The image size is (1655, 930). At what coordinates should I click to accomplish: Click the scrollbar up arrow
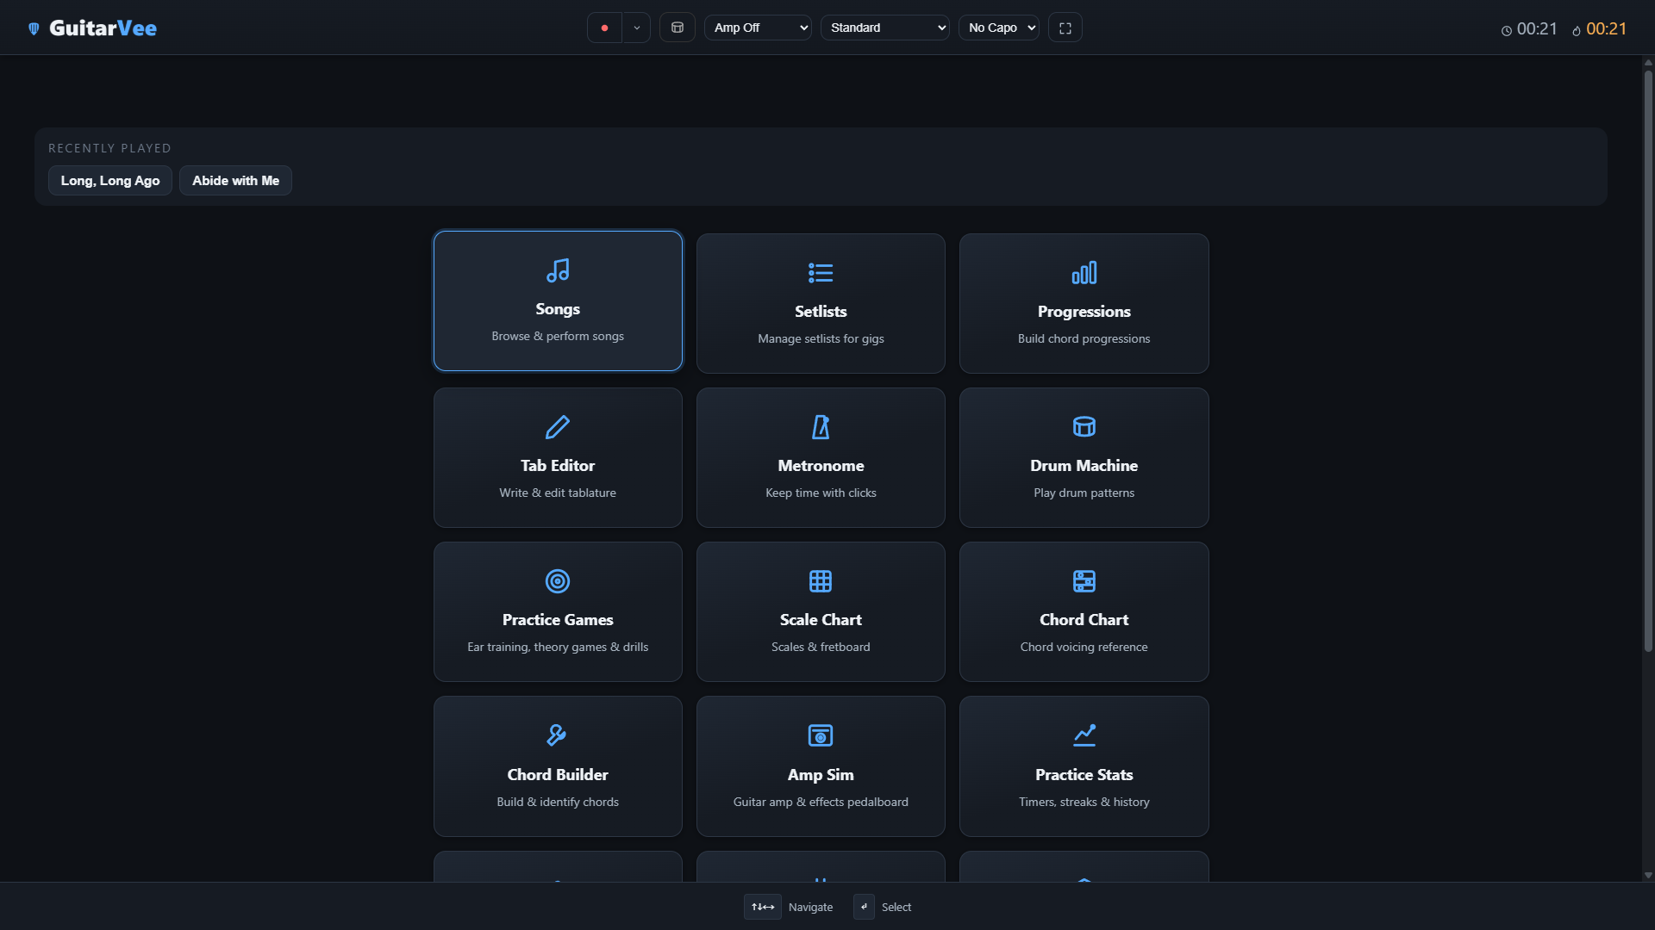point(1648,62)
